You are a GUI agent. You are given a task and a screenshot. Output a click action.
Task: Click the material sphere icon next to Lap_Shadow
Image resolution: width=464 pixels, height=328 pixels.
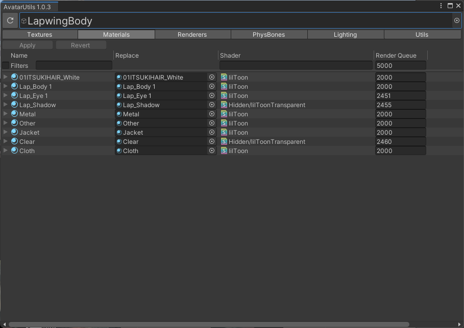14,105
